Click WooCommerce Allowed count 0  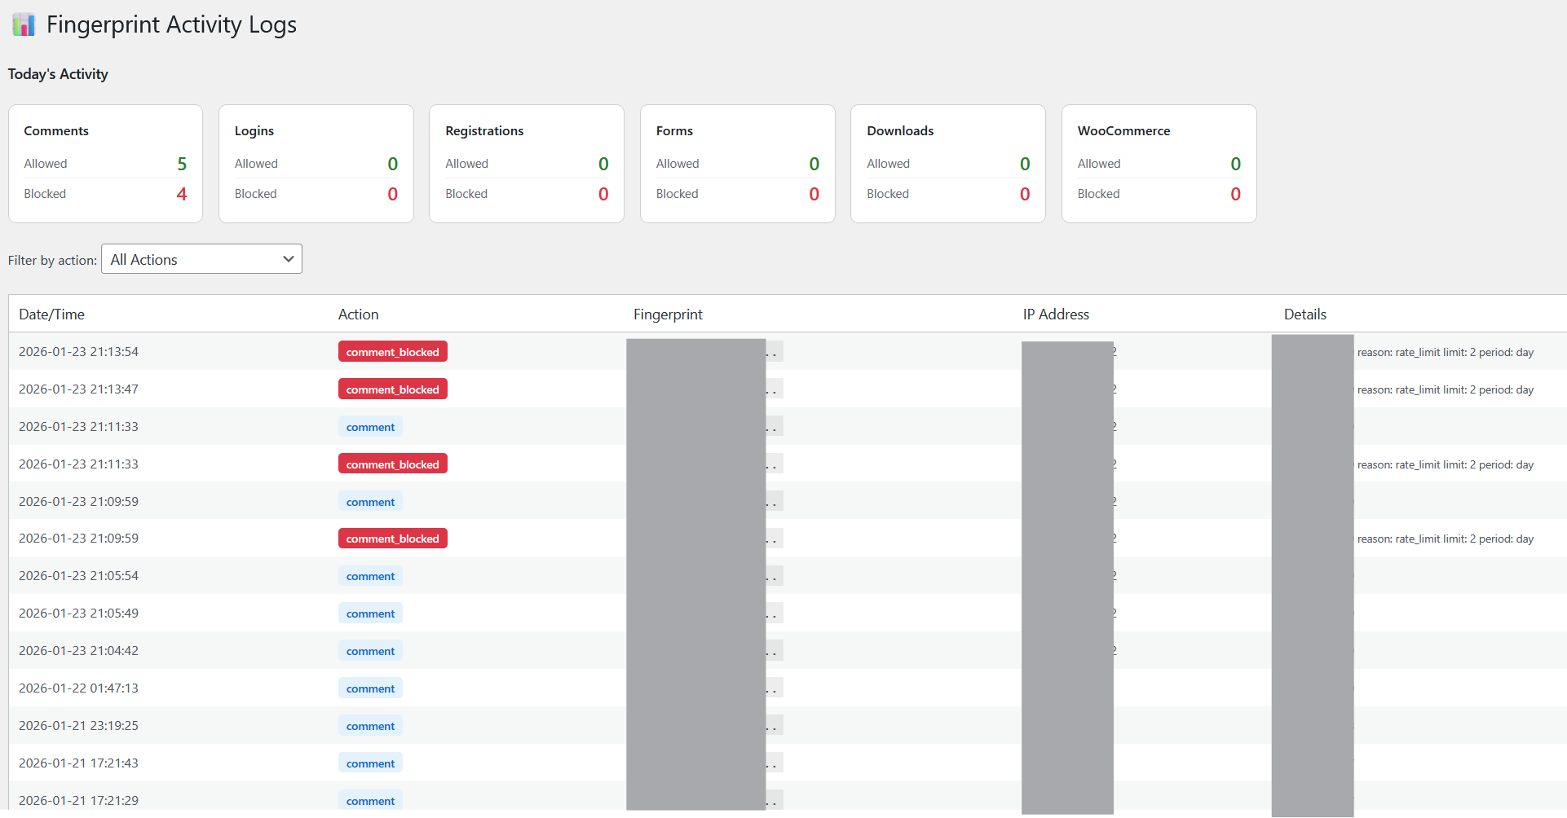(x=1236, y=164)
